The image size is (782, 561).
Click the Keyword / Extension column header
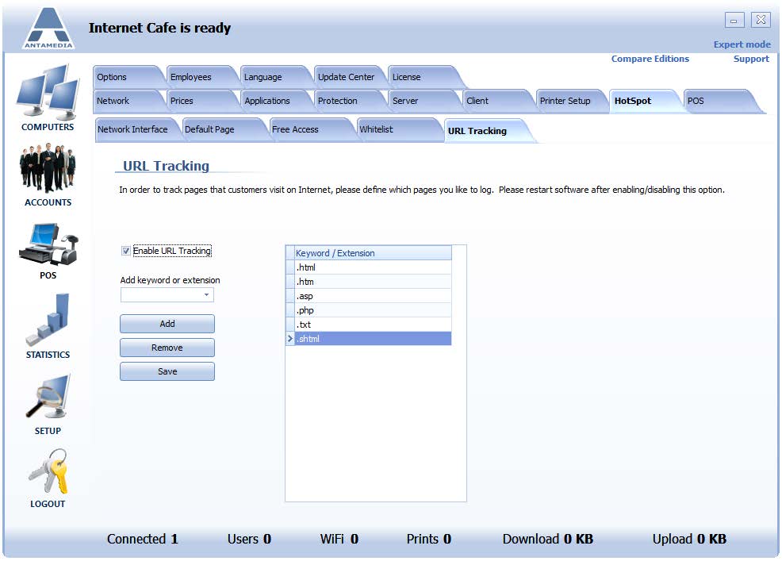[x=373, y=253]
